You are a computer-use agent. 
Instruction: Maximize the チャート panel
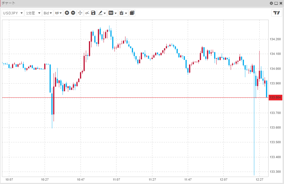[276, 3]
